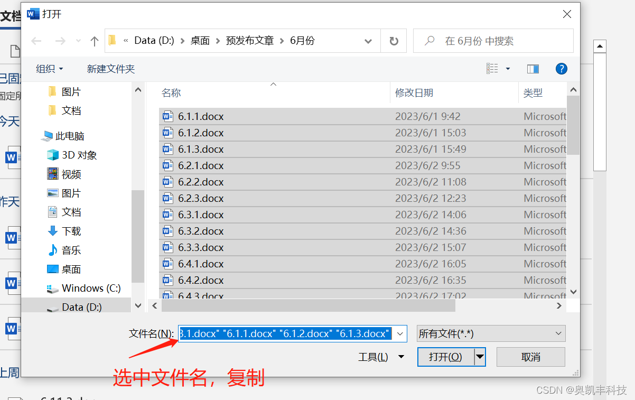Click the Back navigation arrow
The width and height of the screenshot is (635, 400).
pos(36,41)
